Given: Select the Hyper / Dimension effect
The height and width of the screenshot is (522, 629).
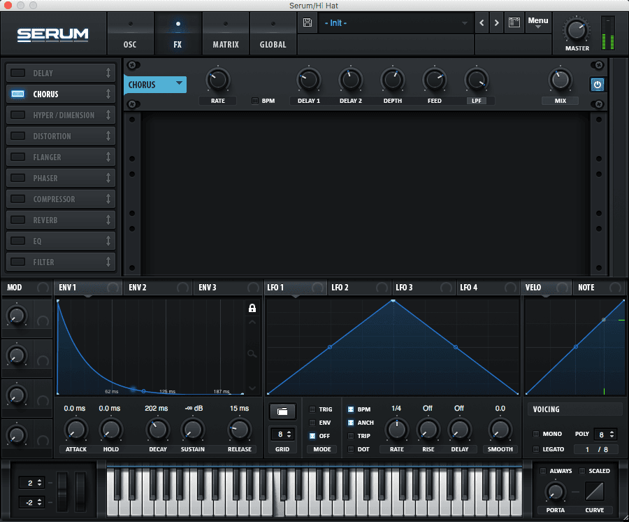Looking at the screenshot, I should click(61, 115).
